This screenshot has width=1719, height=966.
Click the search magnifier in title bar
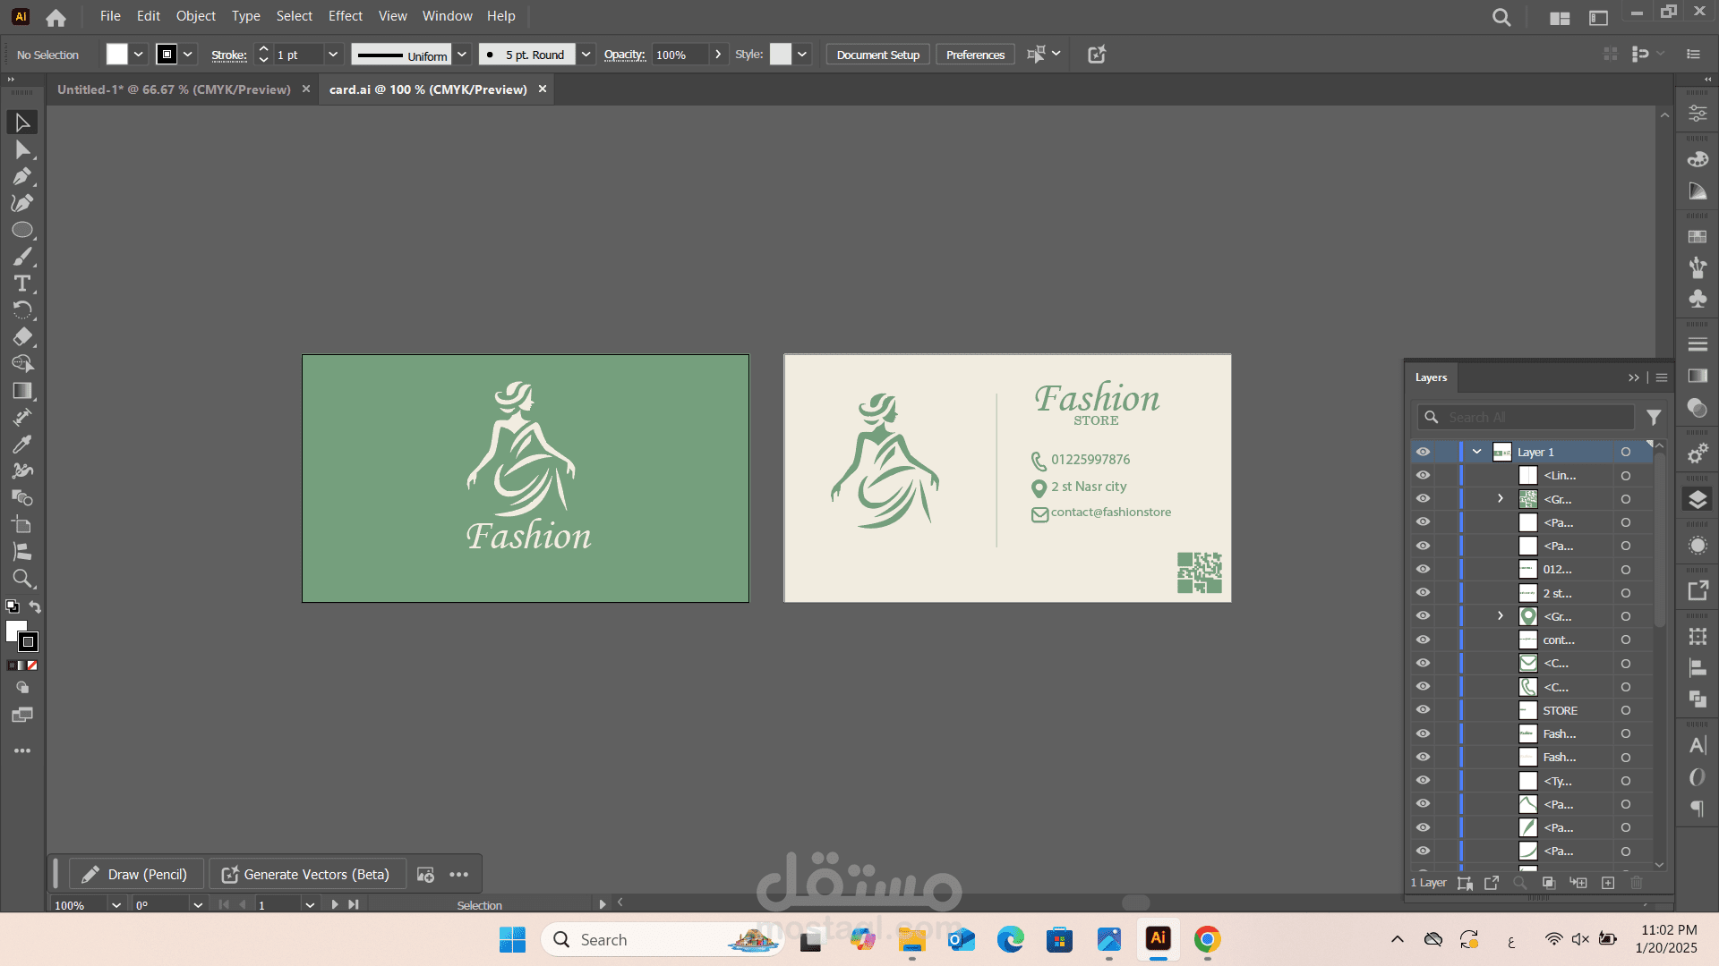(x=1501, y=17)
